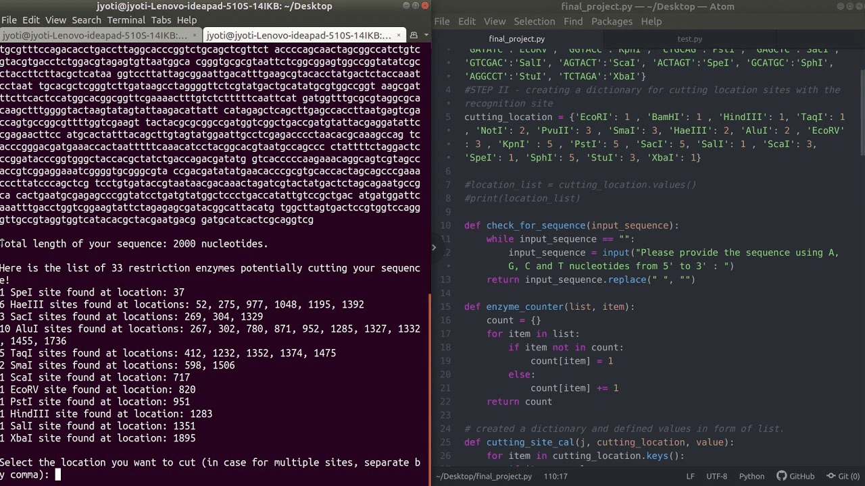This screenshot has width=865, height=486.
Task: Click the '3 SacI sites found' terminal line
Action: 131,317
